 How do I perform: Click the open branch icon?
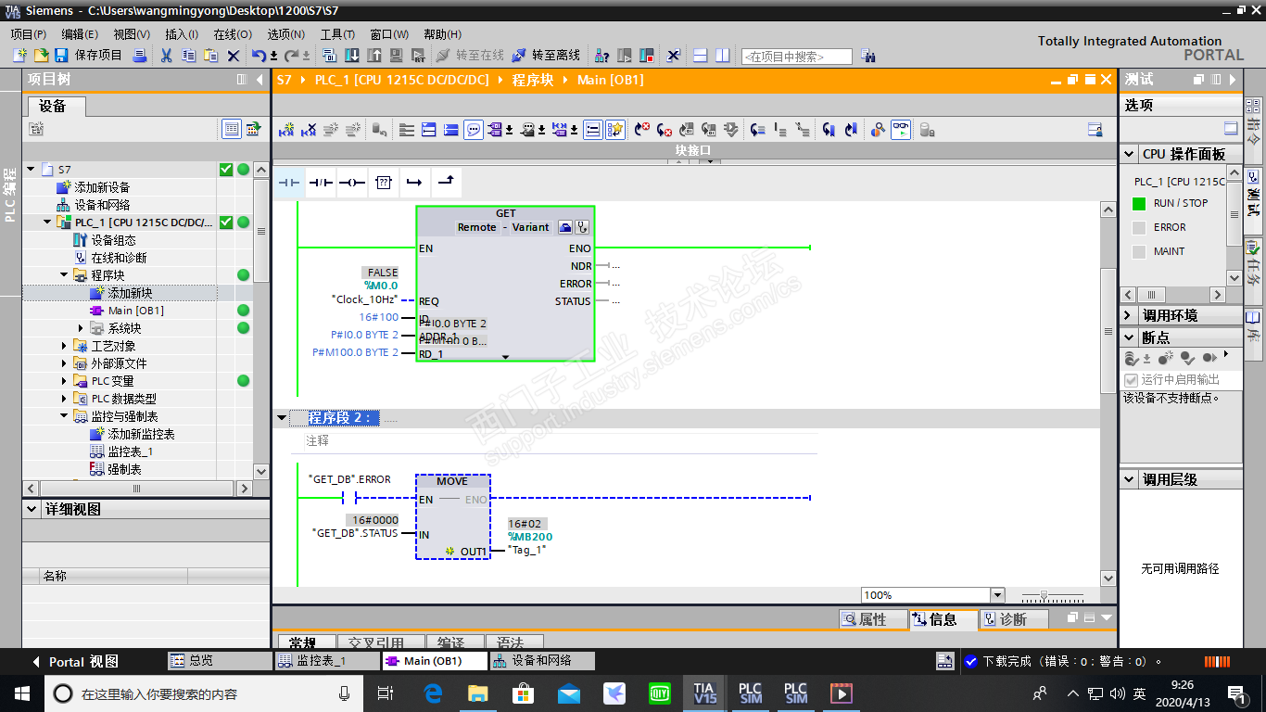click(414, 183)
